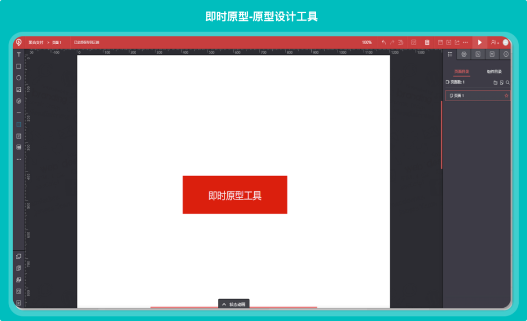The height and width of the screenshot is (321, 527).
Task: Open the list directory panel tab
Action: pos(450,54)
